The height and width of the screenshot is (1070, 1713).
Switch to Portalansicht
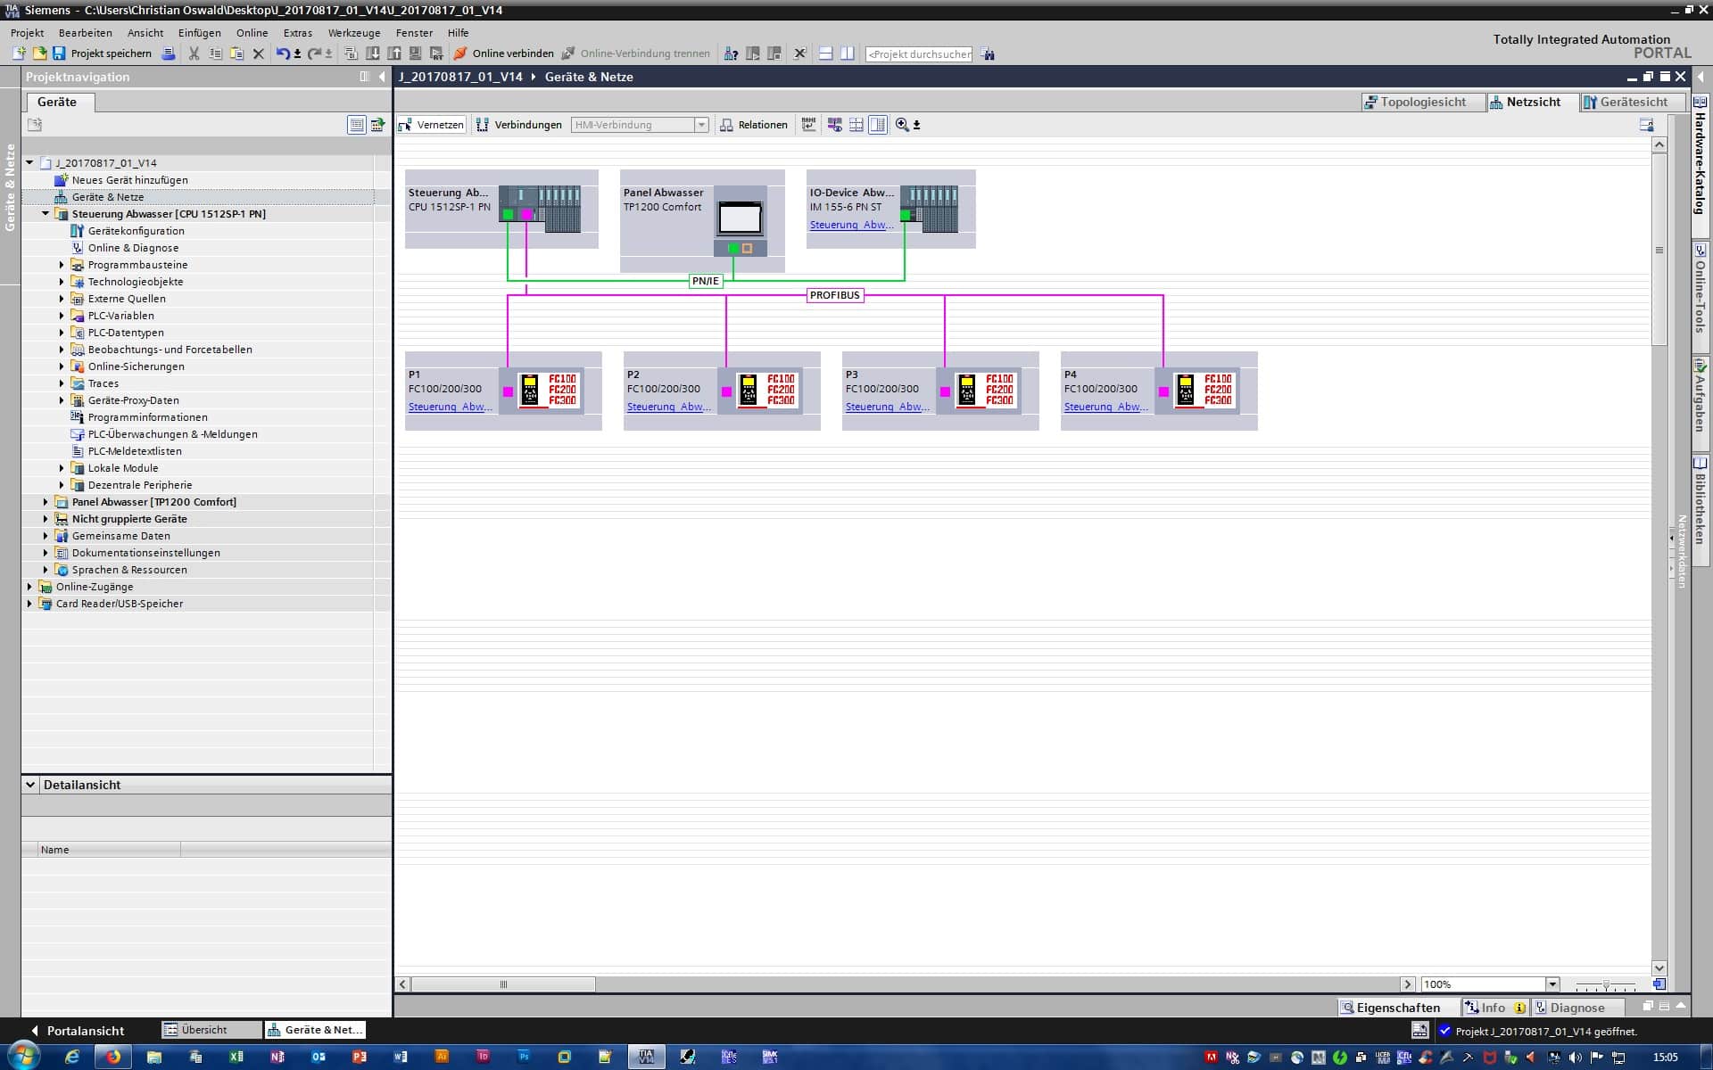point(77,1031)
